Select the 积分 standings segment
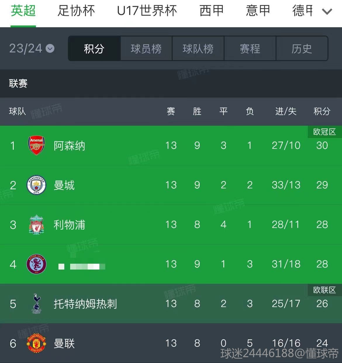Viewport: 342px width, 363px height. (x=94, y=49)
